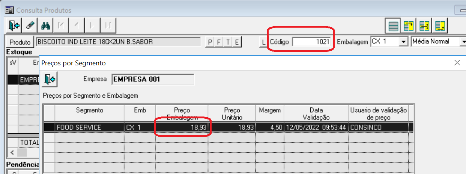Screen dimensions: 466x174
Task: Click yellow layout icon with top-right arrow
Action: tap(409, 26)
